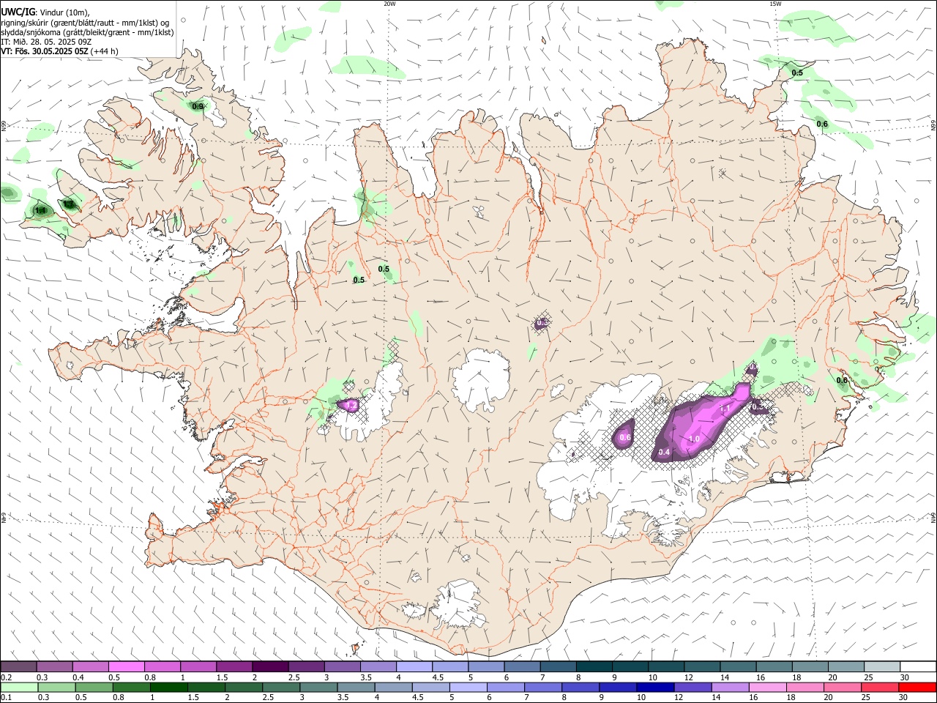This screenshot has width=937, height=703.
Task: Click the Hofsjökull glacier in central Iceland
Action: click(481, 380)
